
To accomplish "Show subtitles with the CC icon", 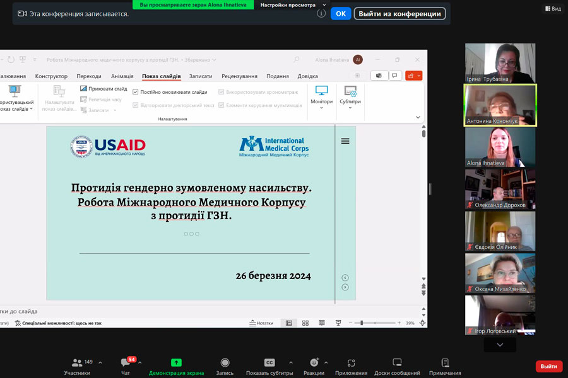I will pyautogui.click(x=269, y=362).
